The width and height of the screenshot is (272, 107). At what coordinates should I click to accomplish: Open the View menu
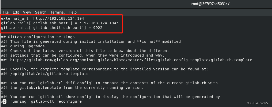point(27,12)
